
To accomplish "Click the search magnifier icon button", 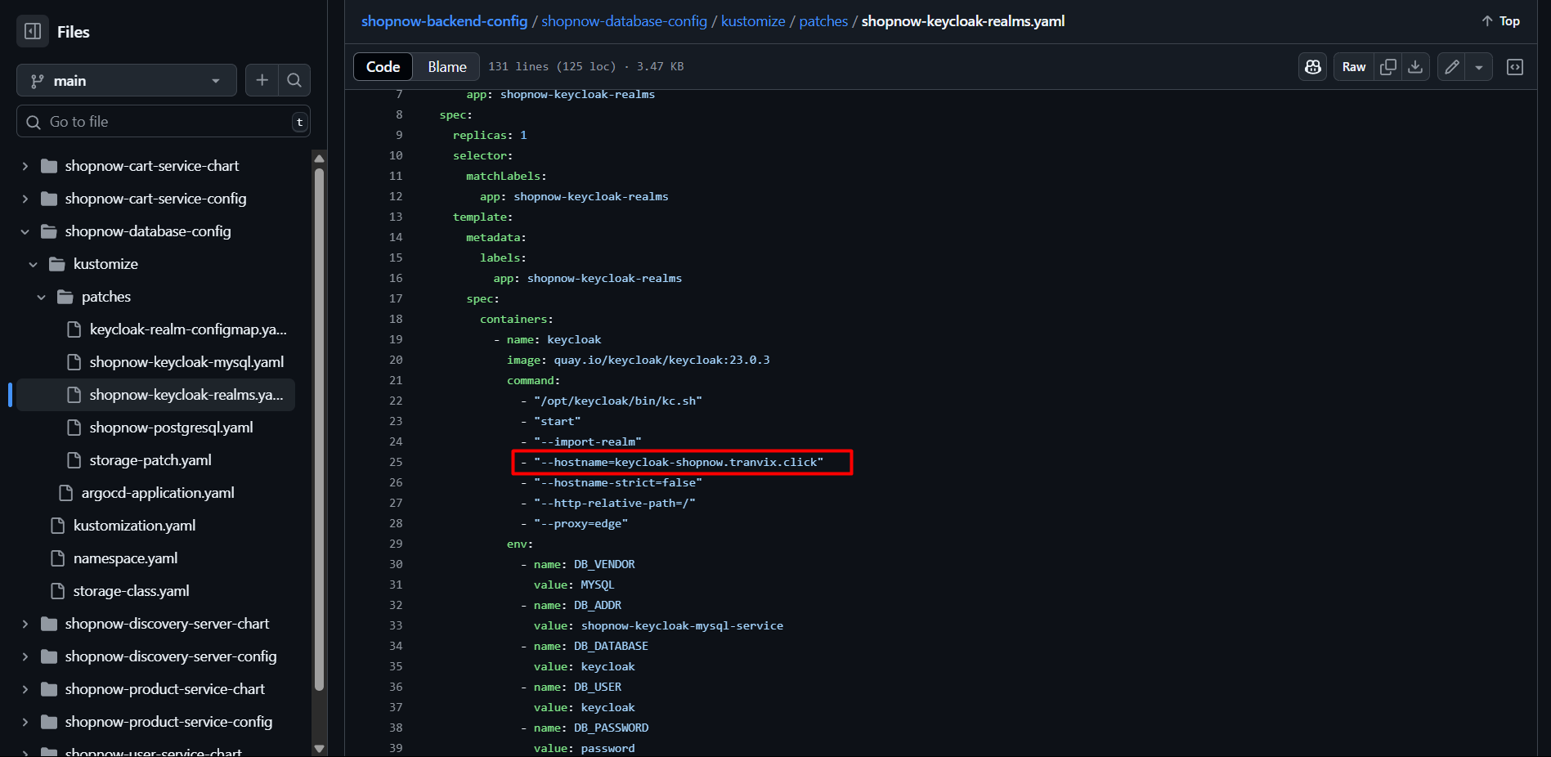I will click(x=294, y=80).
